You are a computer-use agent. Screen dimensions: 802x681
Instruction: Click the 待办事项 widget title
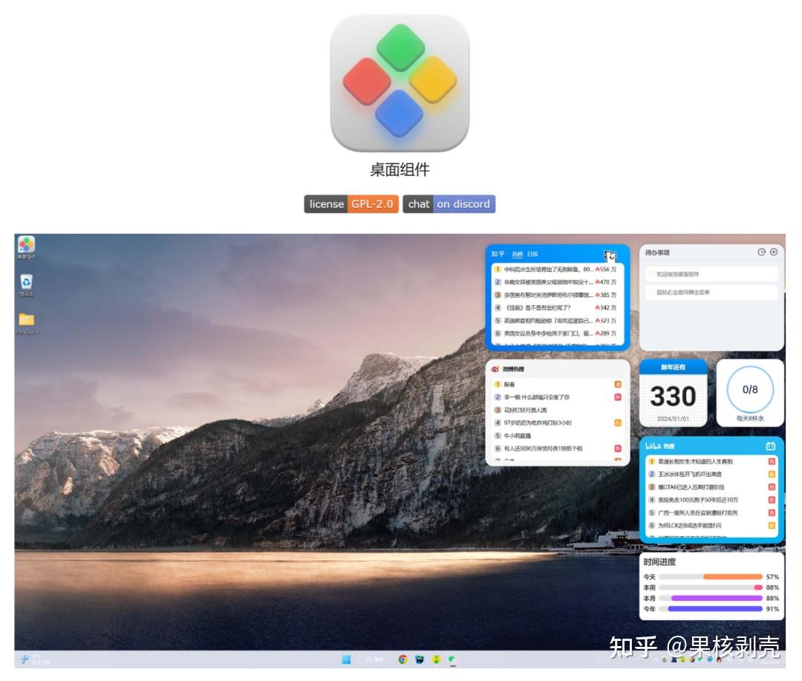(657, 252)
